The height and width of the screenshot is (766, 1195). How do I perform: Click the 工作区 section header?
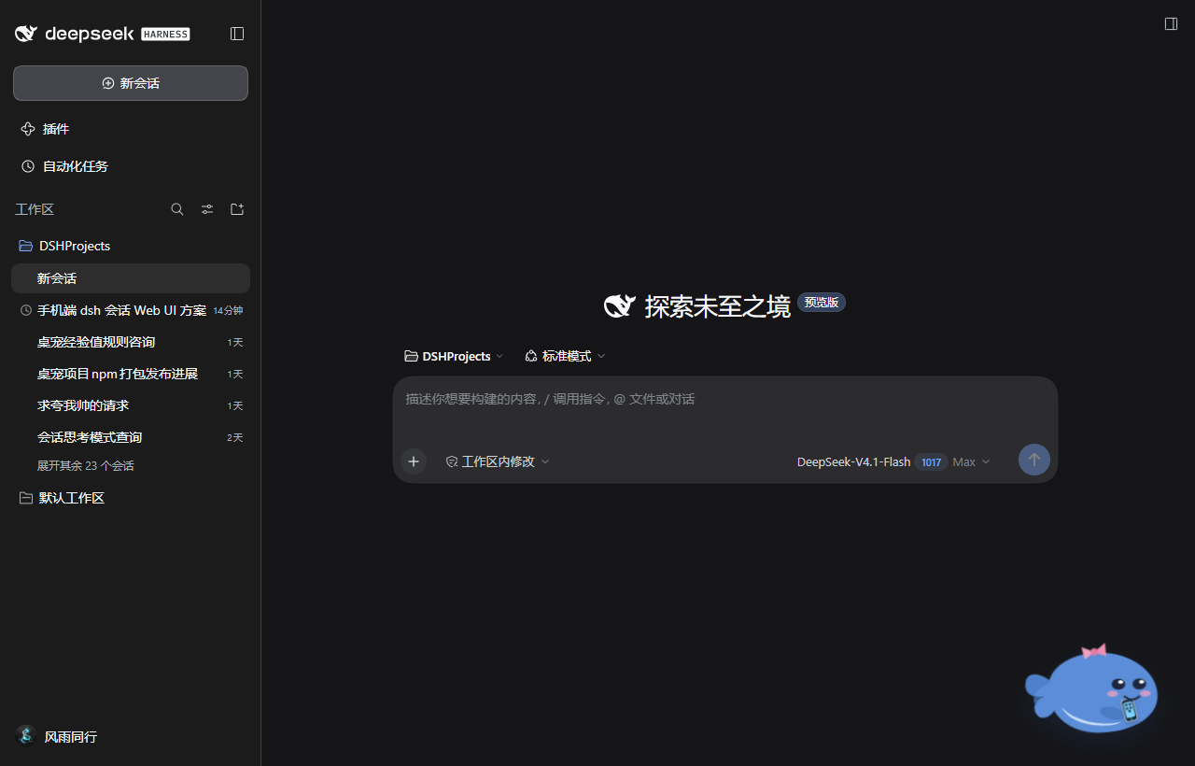click(x=35, y=209)
